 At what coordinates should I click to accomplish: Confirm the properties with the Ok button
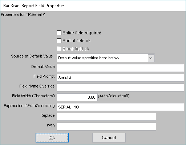[x=52, y=138]
